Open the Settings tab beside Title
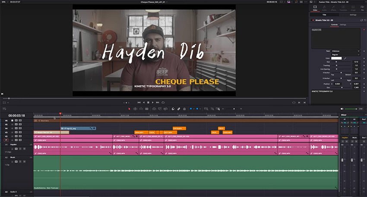The height and width of the screenshot is (197, 367). (353, 15)
